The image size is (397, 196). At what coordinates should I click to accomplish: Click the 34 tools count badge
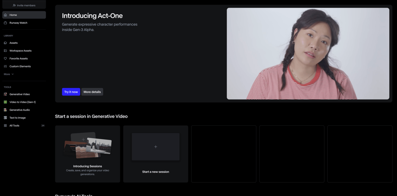pyautogui.click(x=43, y=125)
